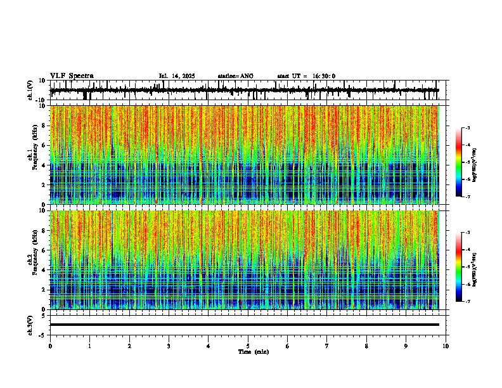Click the ch.1 spectrogram color scale bar
Viewport: 502px width, 388px height.
tap(459, 162)
